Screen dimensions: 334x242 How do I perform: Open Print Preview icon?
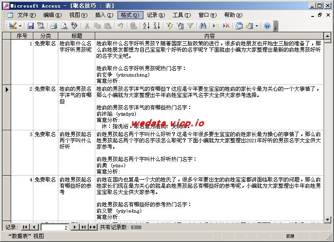click(64, 26)
